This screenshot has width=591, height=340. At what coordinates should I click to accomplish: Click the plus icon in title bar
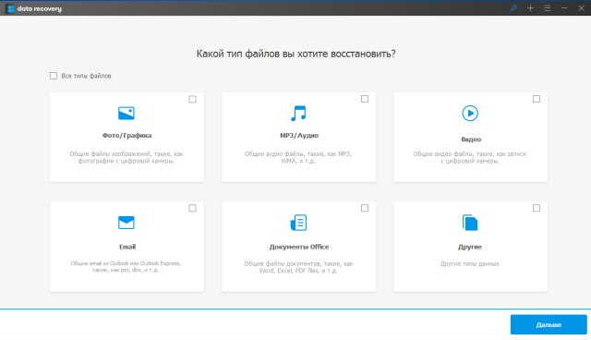530,8
